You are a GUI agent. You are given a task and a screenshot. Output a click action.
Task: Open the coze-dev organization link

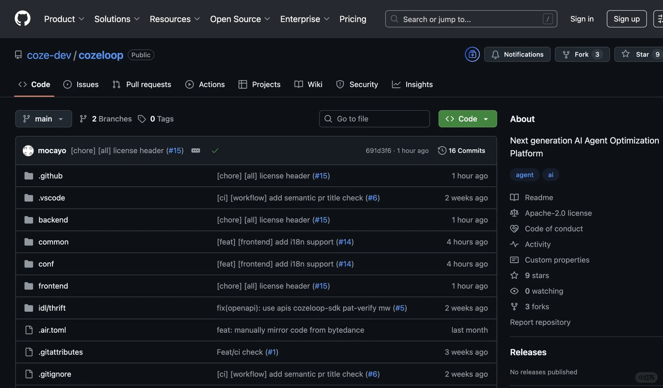(x=49, y=55)
